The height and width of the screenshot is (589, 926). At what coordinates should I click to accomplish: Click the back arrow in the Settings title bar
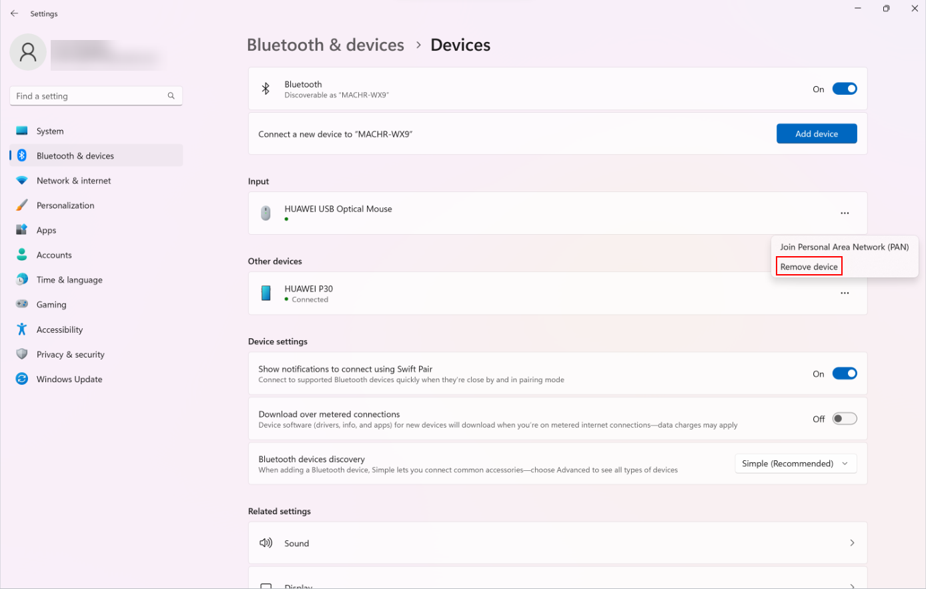tap(14, 13)
